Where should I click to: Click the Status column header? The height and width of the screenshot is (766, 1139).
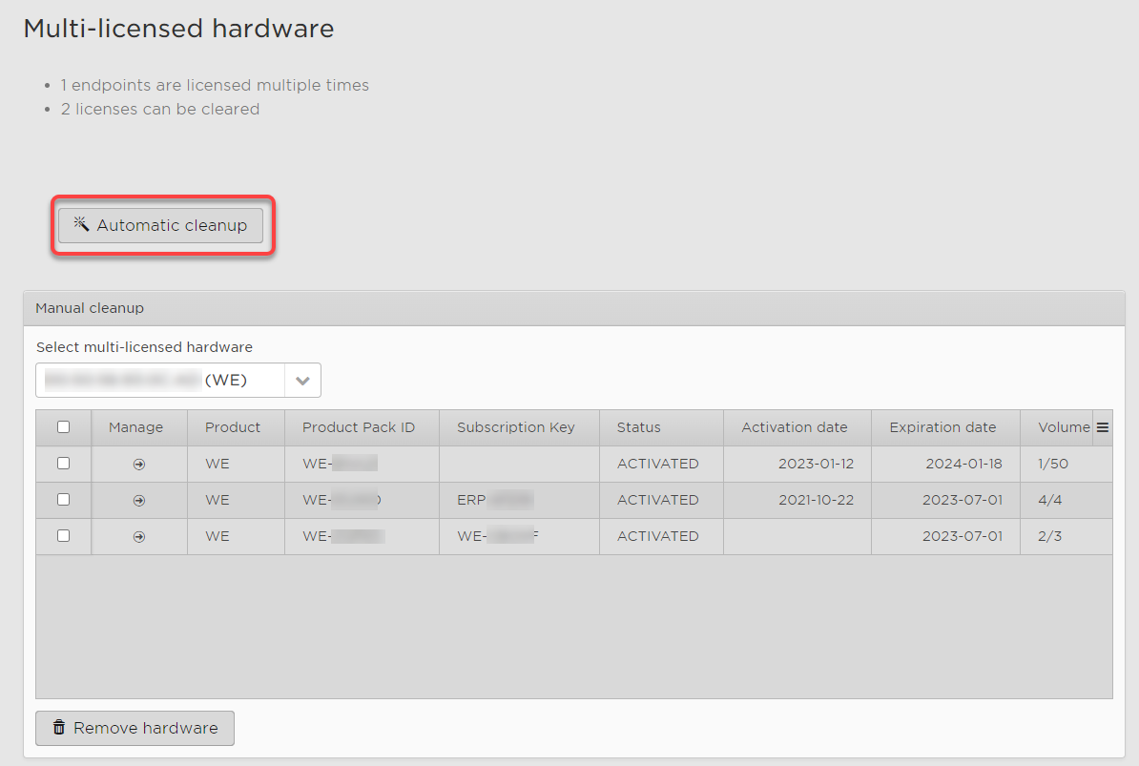(x=638, y=427)
